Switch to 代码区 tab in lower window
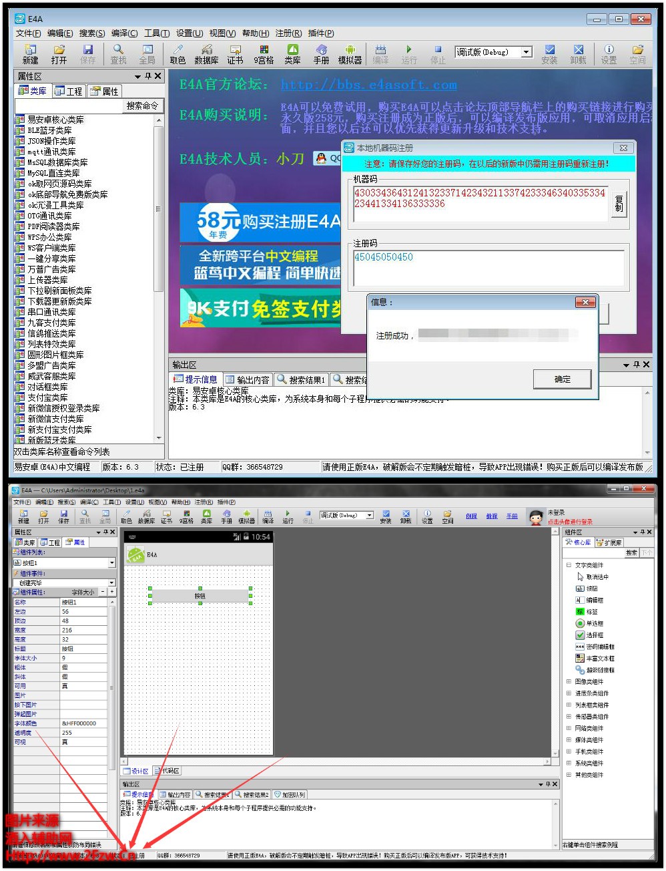Screen dimensions: 666x871 click(x=167, y=771)
